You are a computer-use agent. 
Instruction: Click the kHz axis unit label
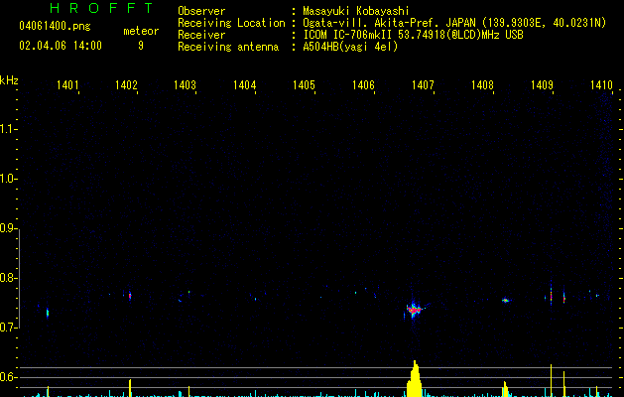point(9,80)
